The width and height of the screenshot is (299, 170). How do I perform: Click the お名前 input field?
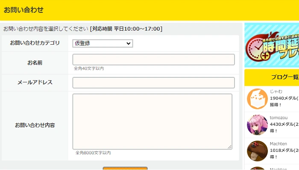(x=153, y=59)
